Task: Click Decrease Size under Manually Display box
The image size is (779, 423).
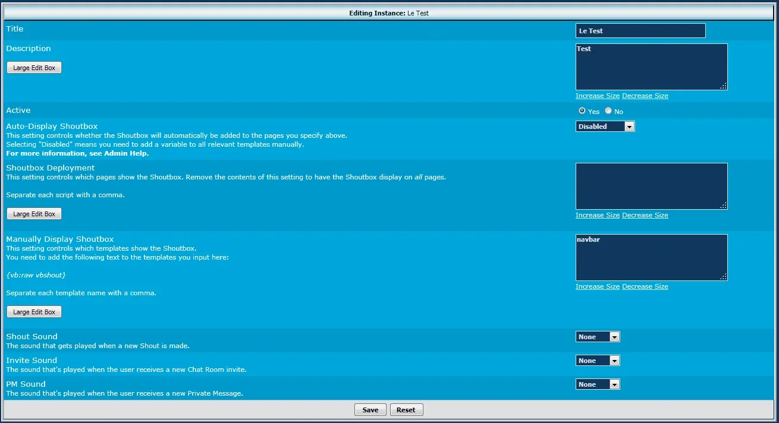Action: tap(645, 286)
